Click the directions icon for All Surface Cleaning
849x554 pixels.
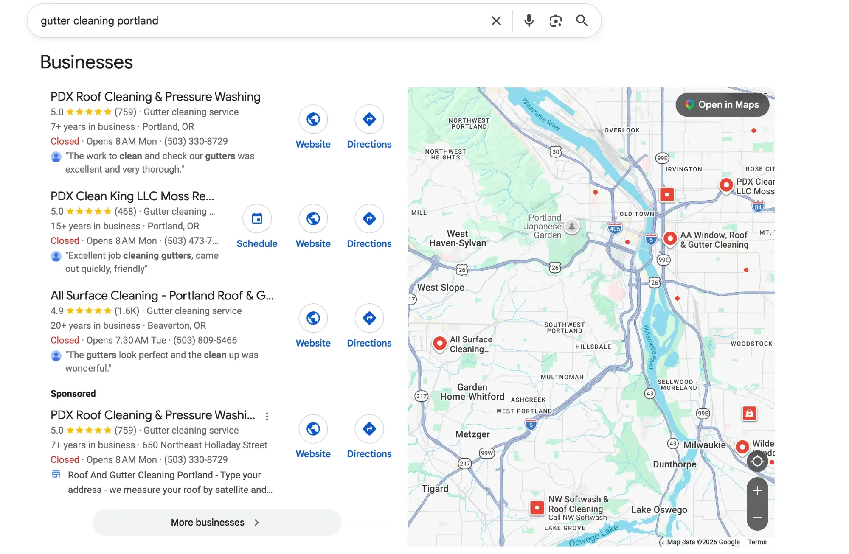point(369,318)
